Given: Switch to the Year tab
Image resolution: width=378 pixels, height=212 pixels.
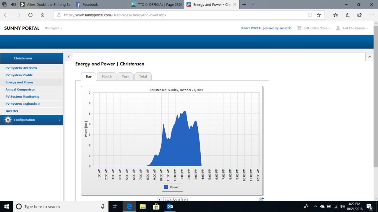Looking at the screenshot, I should pyautogui.click(x=125, y=76).
